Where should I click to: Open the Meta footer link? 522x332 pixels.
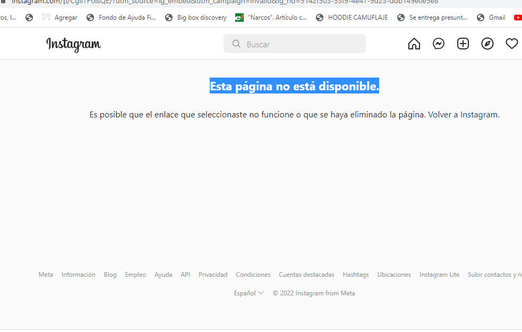46,275
